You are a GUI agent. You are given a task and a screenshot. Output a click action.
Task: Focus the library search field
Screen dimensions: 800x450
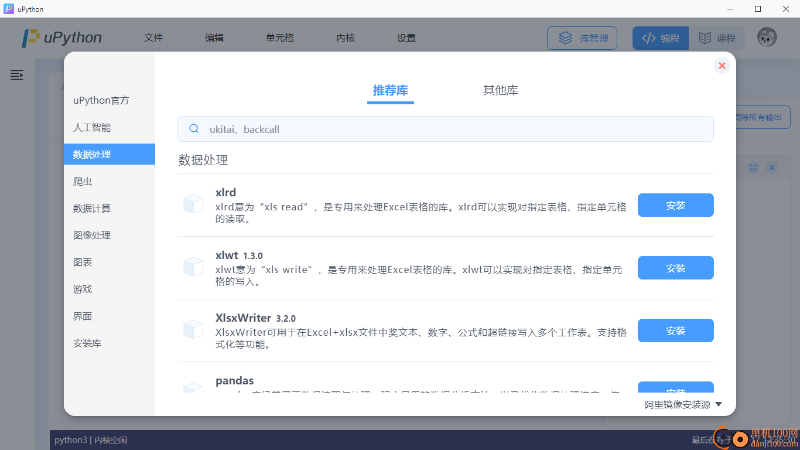click(446, 129)
